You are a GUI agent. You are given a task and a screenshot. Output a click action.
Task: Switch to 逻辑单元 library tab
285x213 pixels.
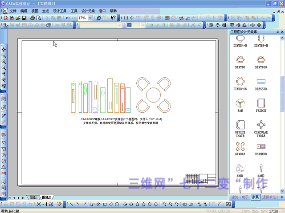point(269,197)
